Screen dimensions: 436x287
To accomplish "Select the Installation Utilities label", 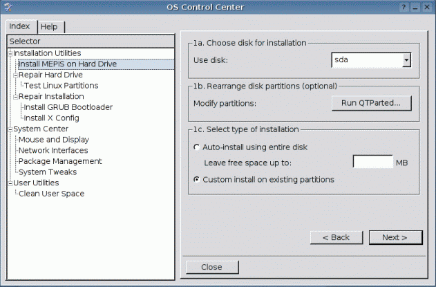I will coord(47,53).
